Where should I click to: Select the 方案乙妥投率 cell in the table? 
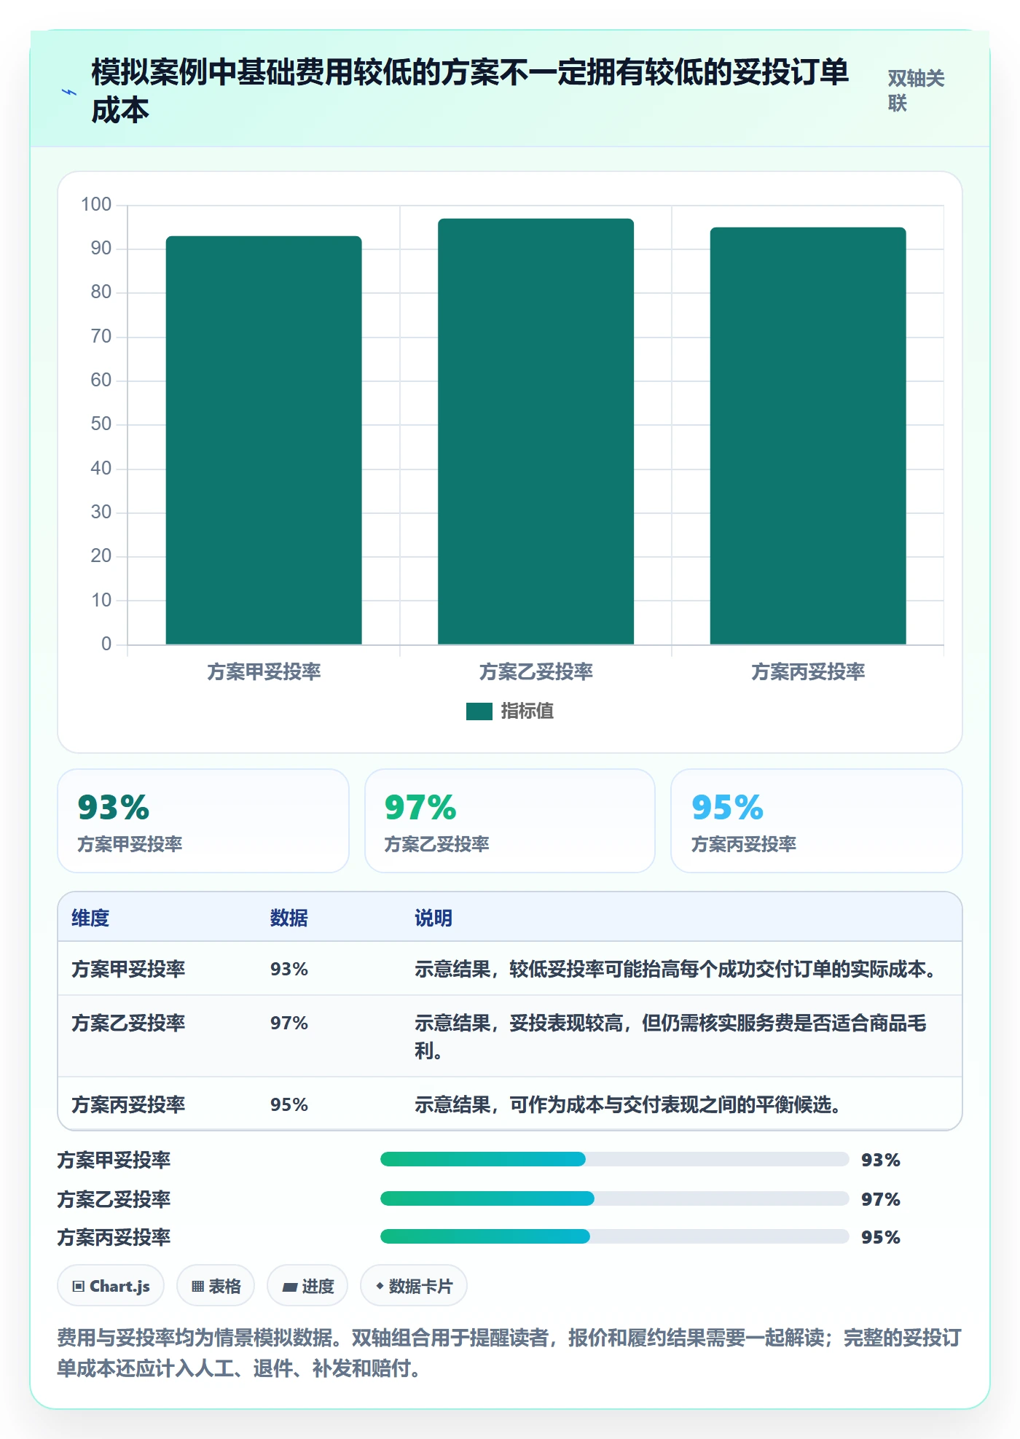(x=128, y=1023)
